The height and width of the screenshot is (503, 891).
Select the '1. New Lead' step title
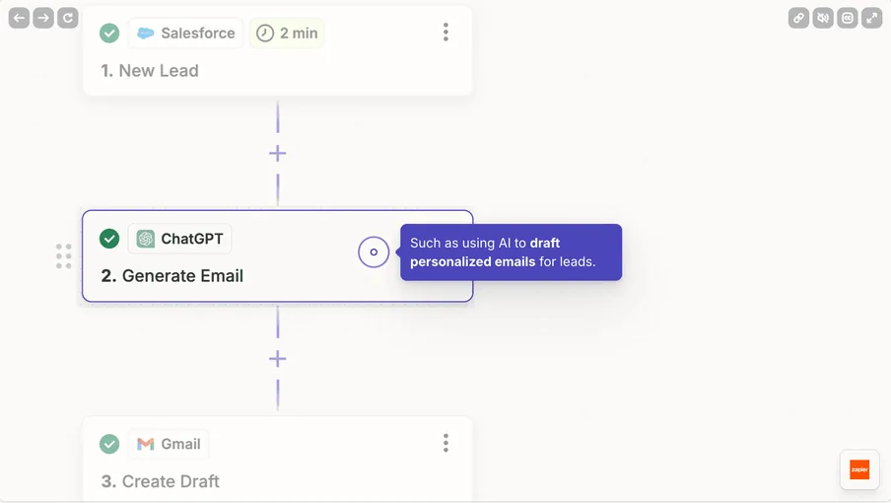[150, 70]
